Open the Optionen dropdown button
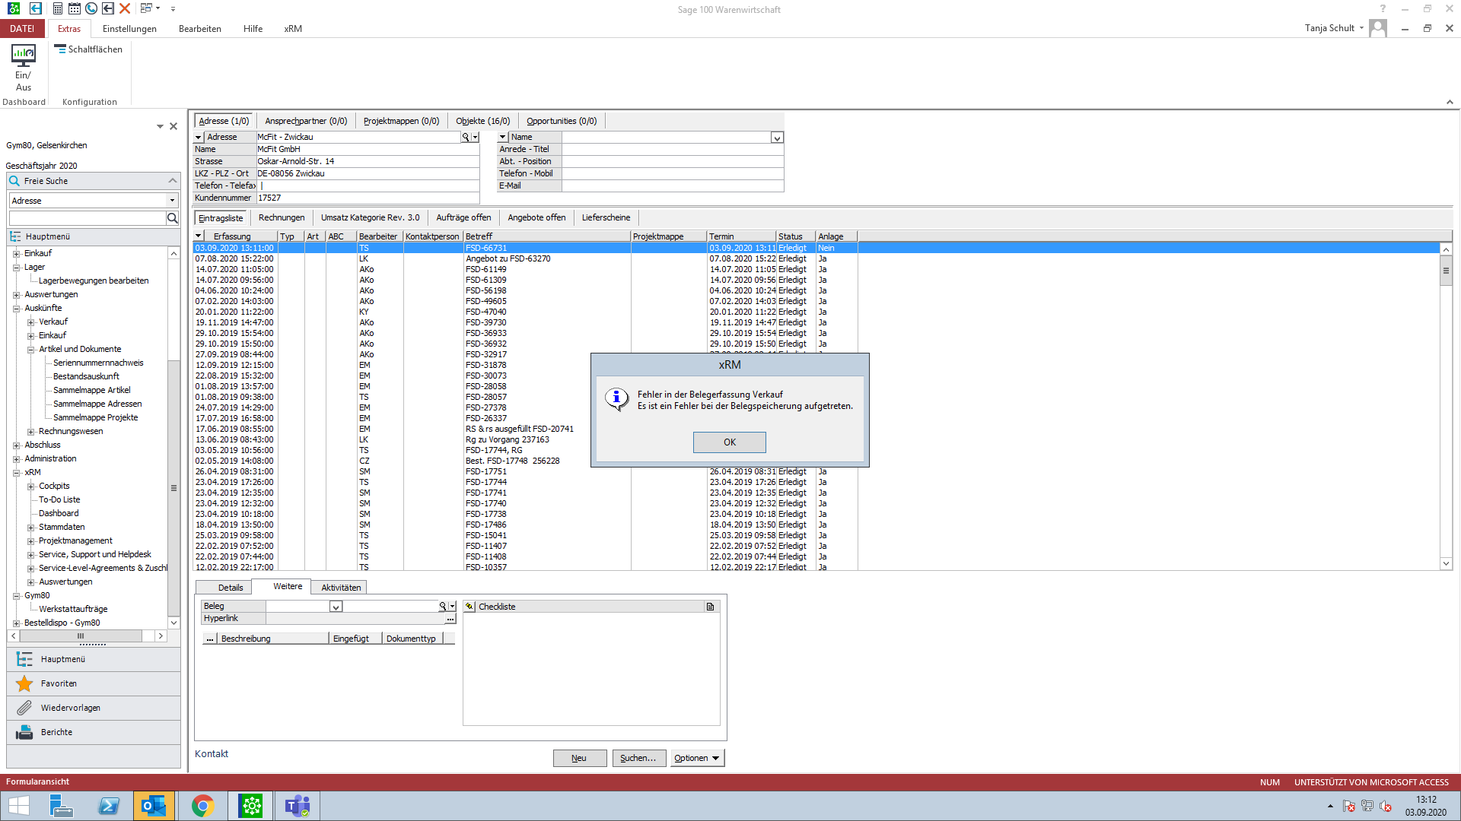The height and width of the screenshot is (821, 1461). coord(697,758)
